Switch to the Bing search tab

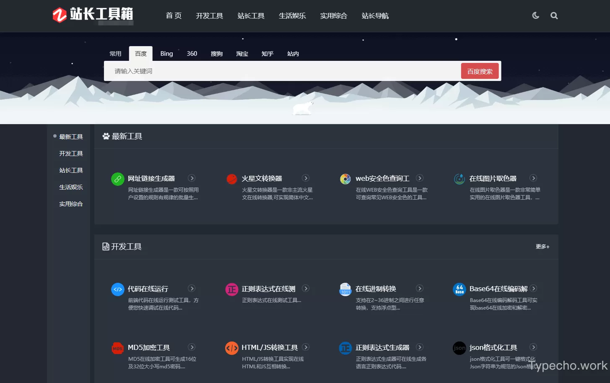click(166, 53)
